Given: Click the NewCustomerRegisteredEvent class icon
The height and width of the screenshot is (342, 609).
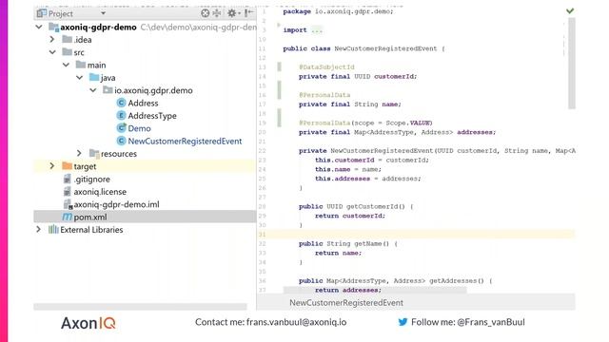Looking at the screenshot, I should coord(121,141).
